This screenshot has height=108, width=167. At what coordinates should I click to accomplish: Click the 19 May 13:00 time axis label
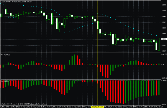click(117, 107)
